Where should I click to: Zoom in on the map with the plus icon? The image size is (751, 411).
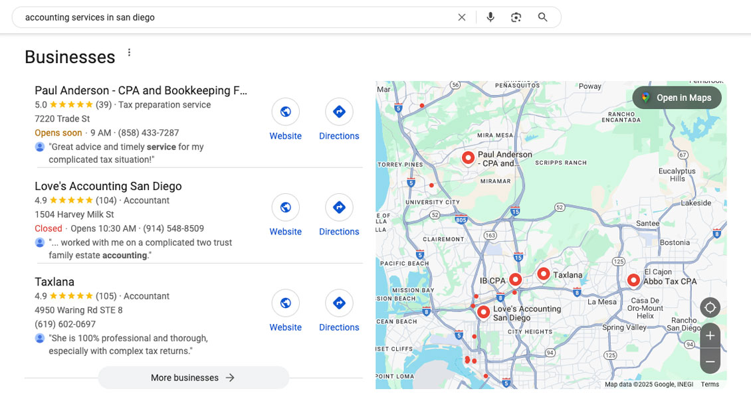tap(710, 335)
